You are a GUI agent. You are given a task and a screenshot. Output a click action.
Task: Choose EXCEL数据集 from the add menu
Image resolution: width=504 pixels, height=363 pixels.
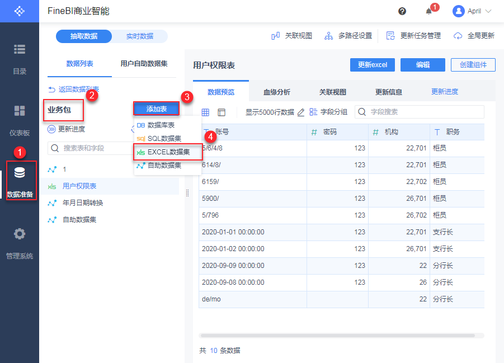coord(168,152)
